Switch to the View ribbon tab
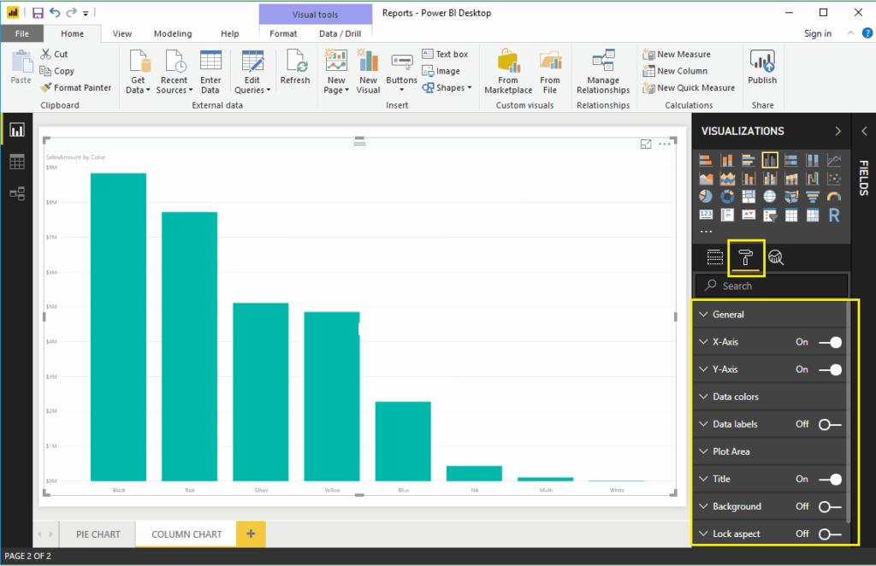Image resolution: width=876 pixels, height=566 pixels. (121, 33)
